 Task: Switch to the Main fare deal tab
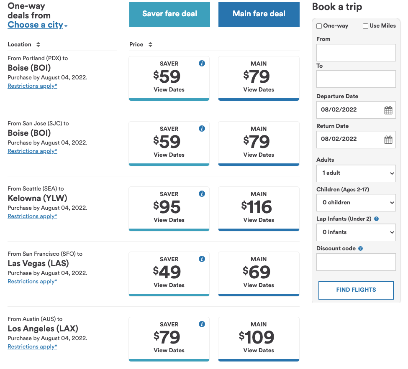click(259, 14)
